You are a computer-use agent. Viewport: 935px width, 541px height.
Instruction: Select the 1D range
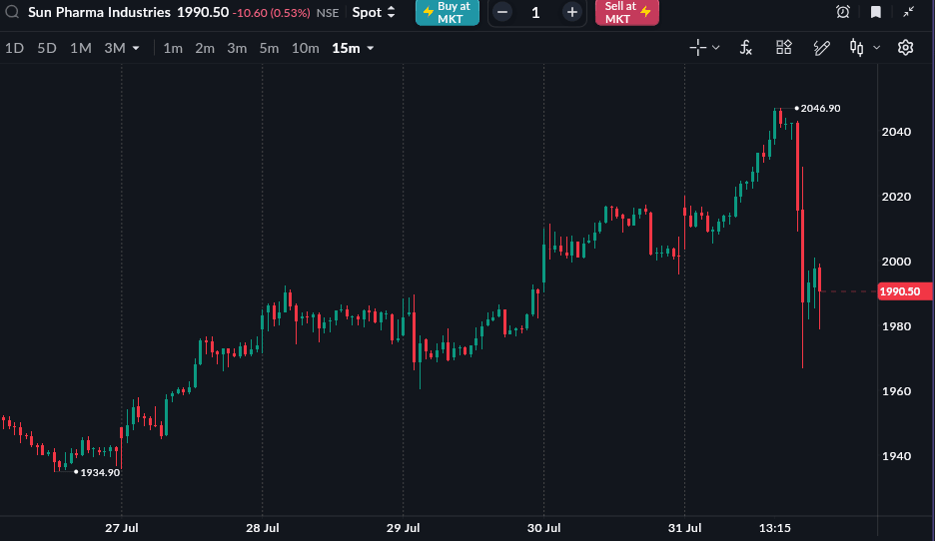[14, 48]
